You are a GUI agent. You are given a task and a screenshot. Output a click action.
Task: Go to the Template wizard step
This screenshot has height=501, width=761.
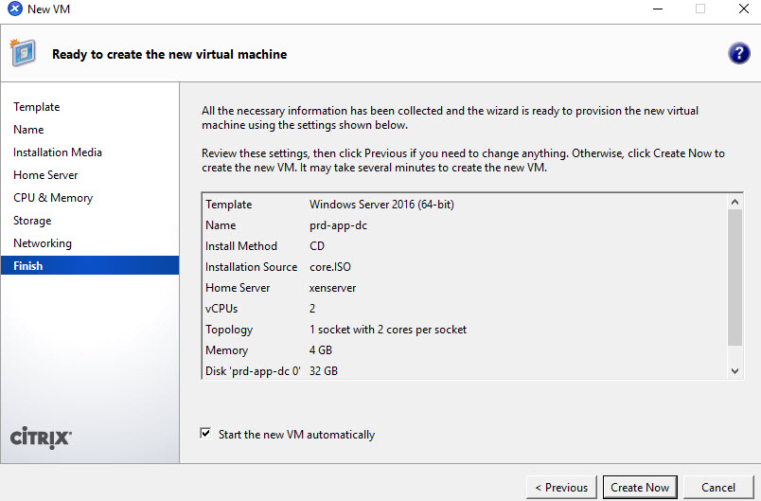pyautogui.click(x=36, y=107)
